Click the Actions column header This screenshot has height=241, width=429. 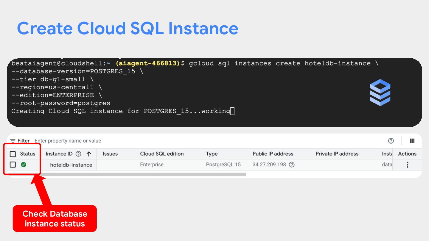coord(407,154)
